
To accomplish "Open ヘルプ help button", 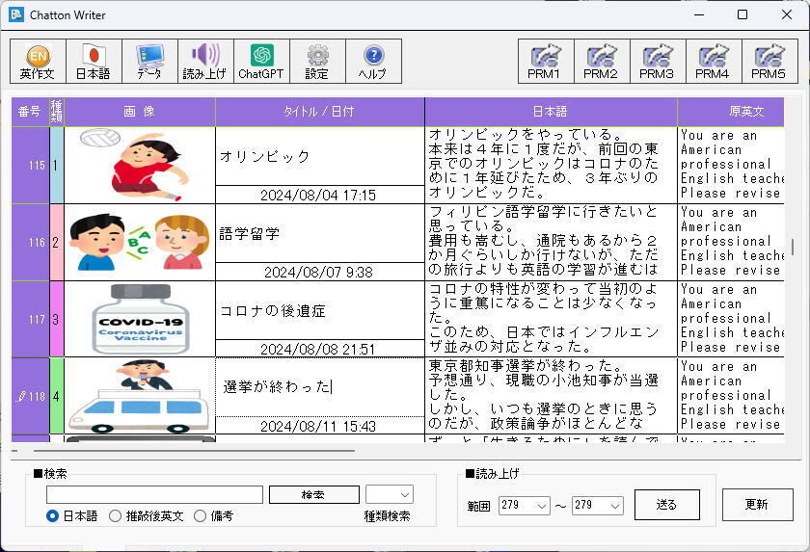I will click(x=373, y=62).
